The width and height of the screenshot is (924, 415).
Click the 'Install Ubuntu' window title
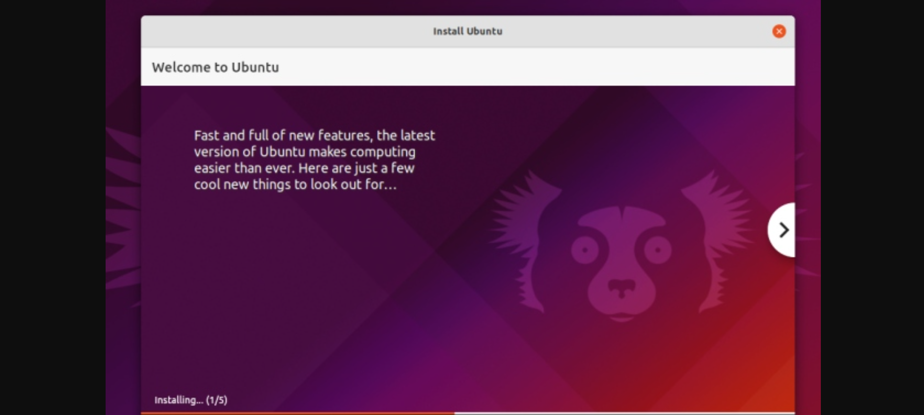[x=467, y=31]
